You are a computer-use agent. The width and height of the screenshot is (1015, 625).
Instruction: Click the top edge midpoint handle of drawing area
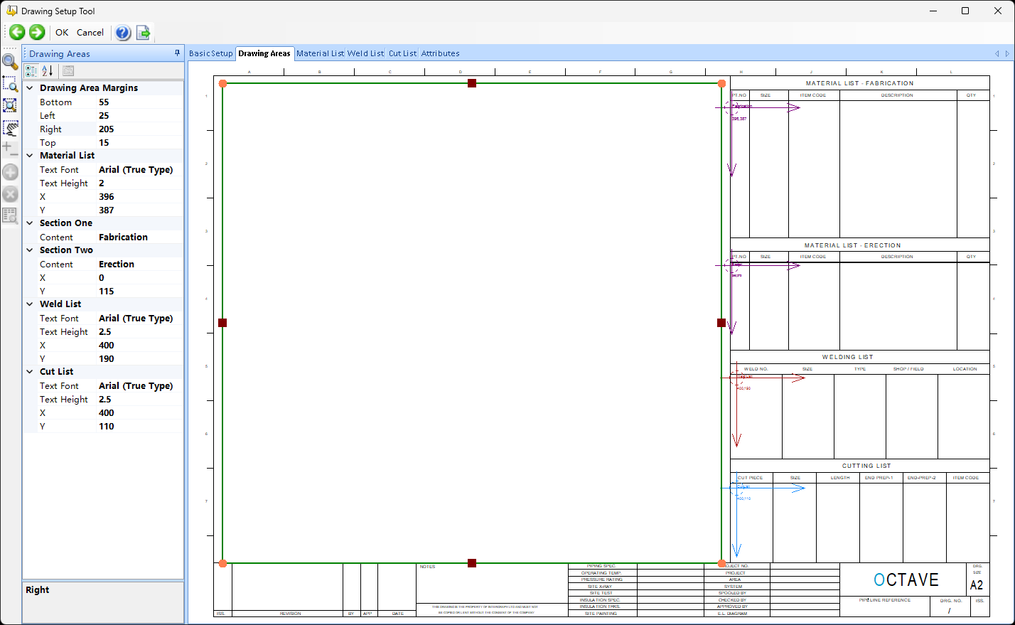pos(472,83)
